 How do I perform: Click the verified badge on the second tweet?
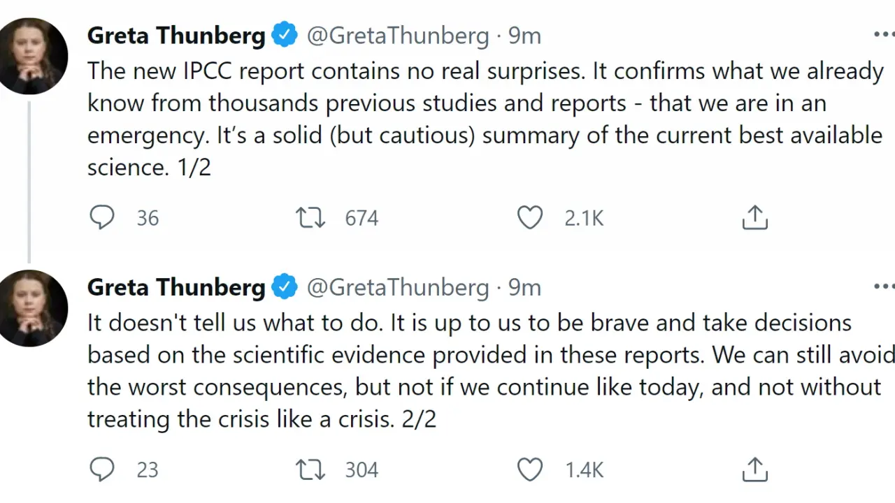285,286
